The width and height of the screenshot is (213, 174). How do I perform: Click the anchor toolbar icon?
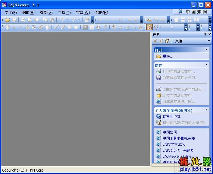pos(134,27)
